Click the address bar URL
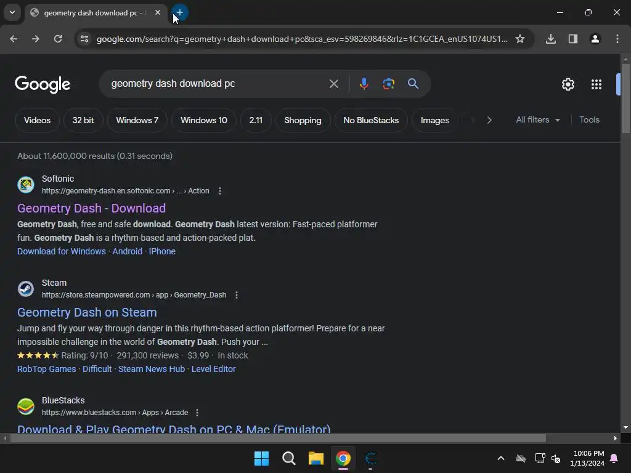Viewport: 631px width, 473px height. [x=302, y=39]
